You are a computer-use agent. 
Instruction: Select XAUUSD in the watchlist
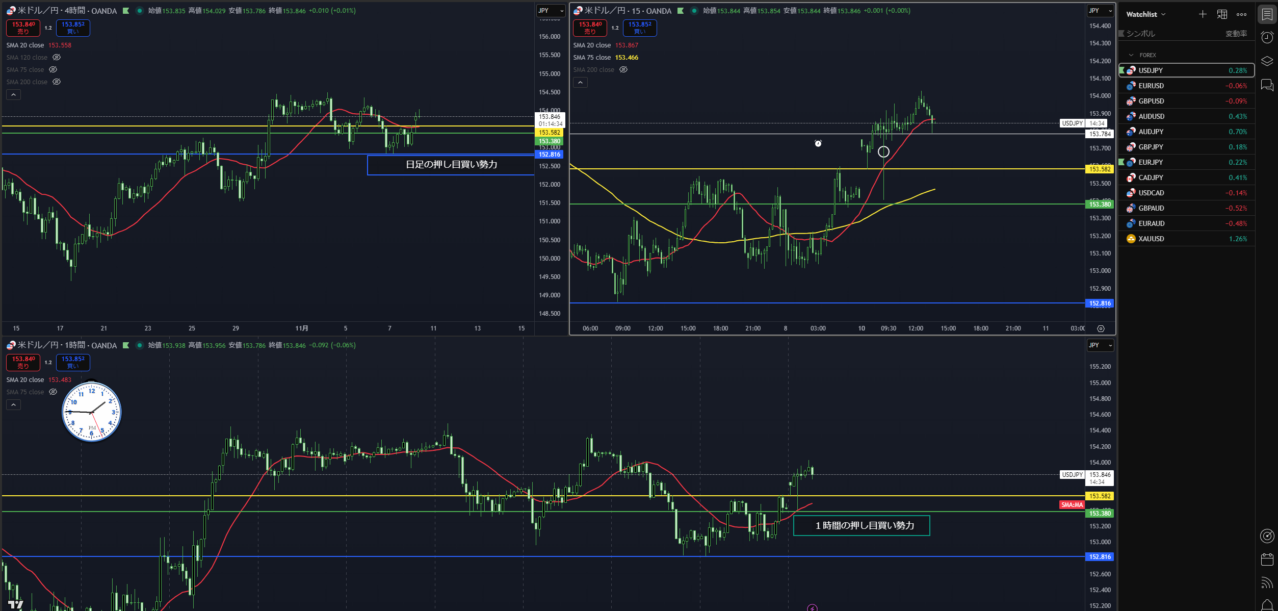[1151, 239]
